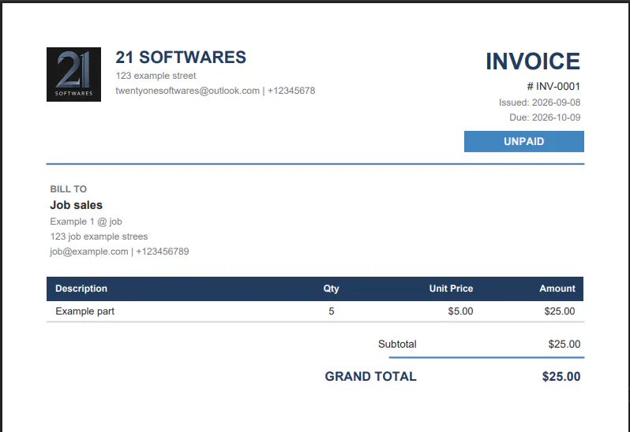Click the '123 job example strees' address

(99, 236)
